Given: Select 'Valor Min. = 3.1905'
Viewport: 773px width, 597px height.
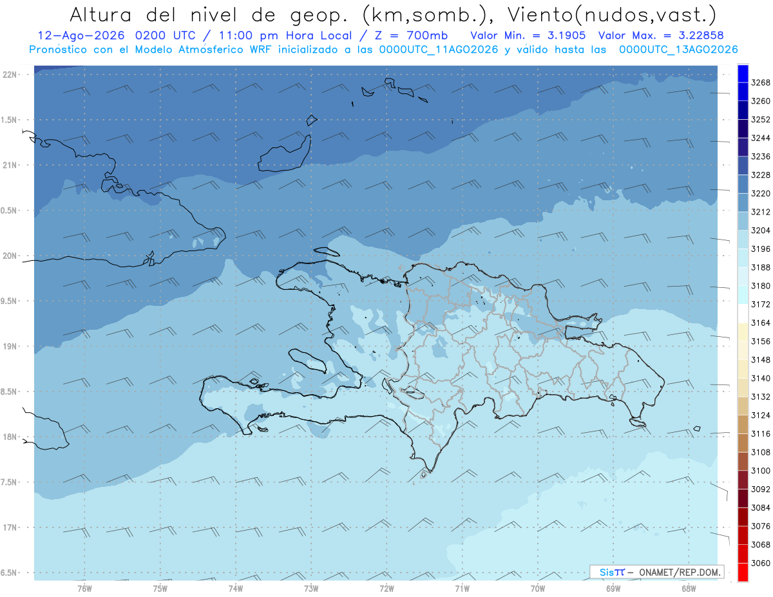Looking at the screenshot, I should point(528,36).
